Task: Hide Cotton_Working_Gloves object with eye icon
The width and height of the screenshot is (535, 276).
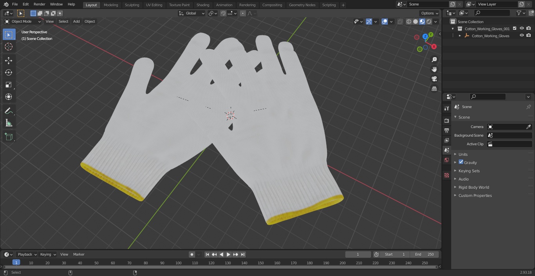Action: point(522,36)
